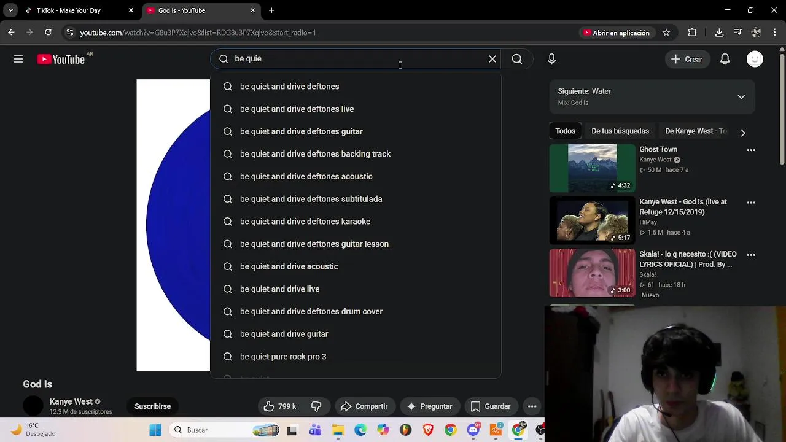This screenshot has width=786, height=442.
Task: Open 'God Is (live at Refuge)' thumbnail
Action: 592,220
